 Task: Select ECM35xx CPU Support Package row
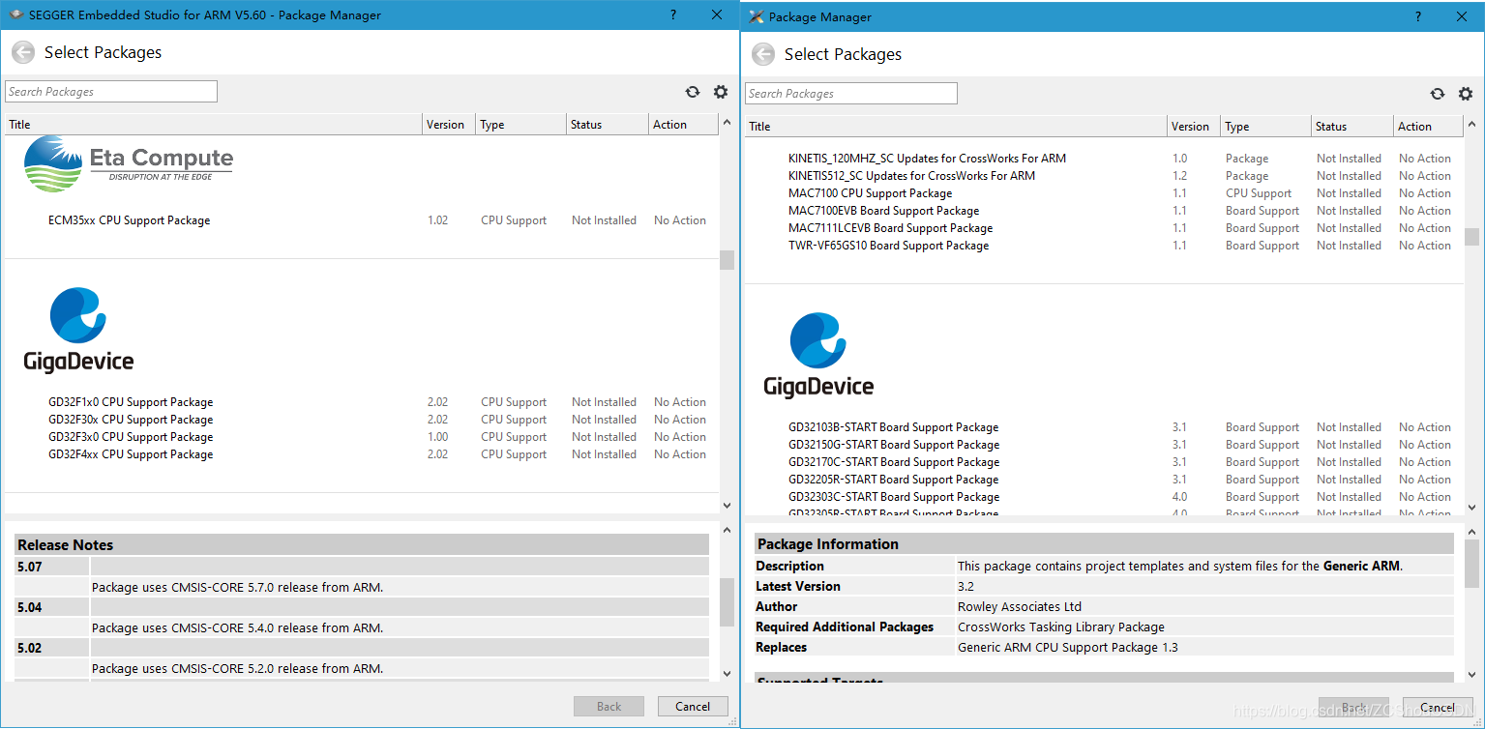click(361, 220)
